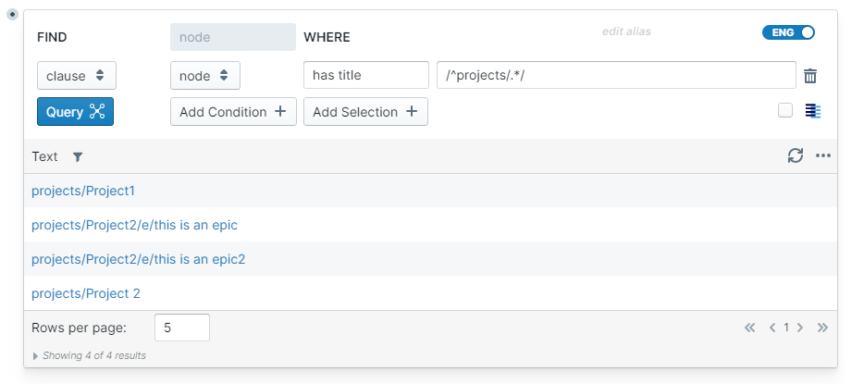
Task: Open the projects/Project1 link
Action: [x=83, y=191]
